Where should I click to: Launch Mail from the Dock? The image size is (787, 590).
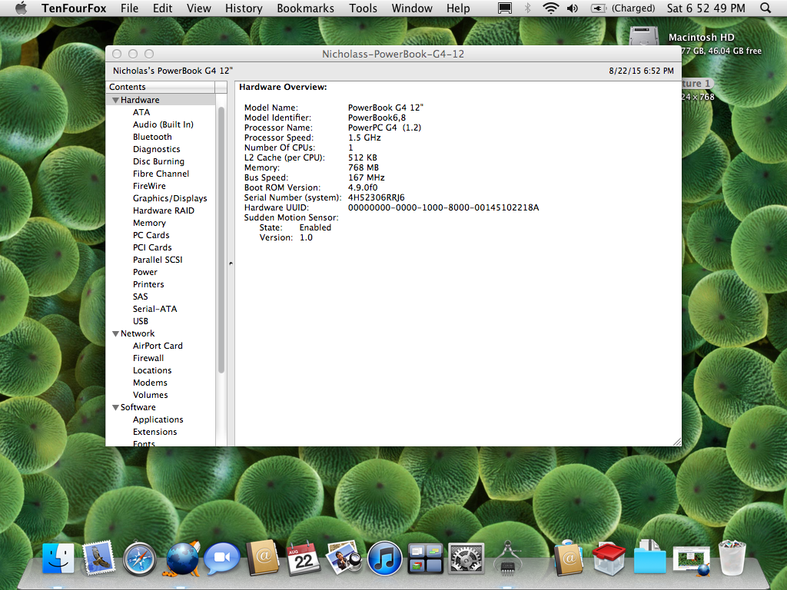(98, 558)
